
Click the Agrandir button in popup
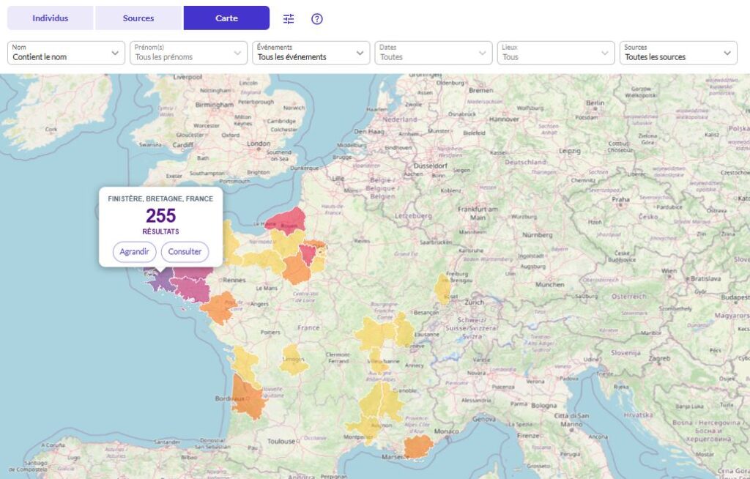point(135,252)
